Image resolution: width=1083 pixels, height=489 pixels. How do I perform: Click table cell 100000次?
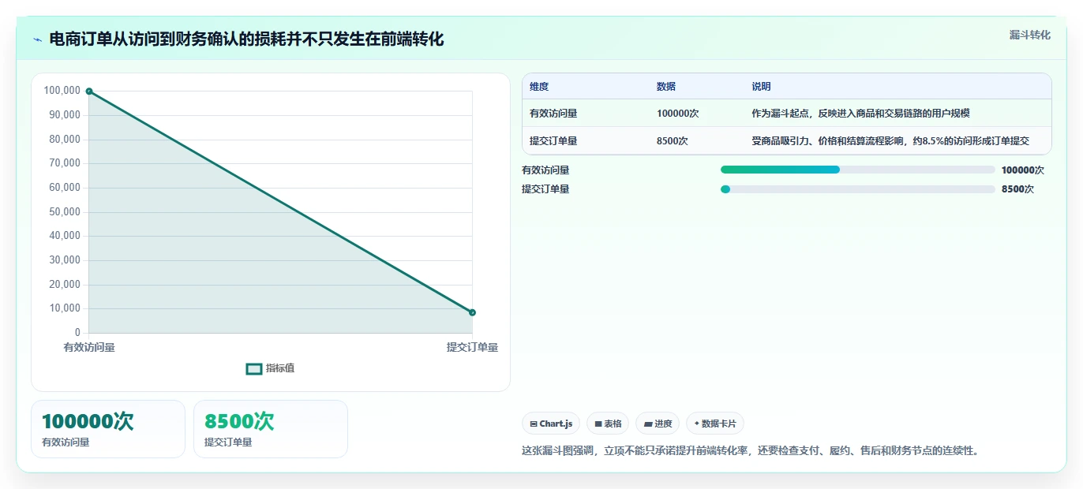click(677, 114)
